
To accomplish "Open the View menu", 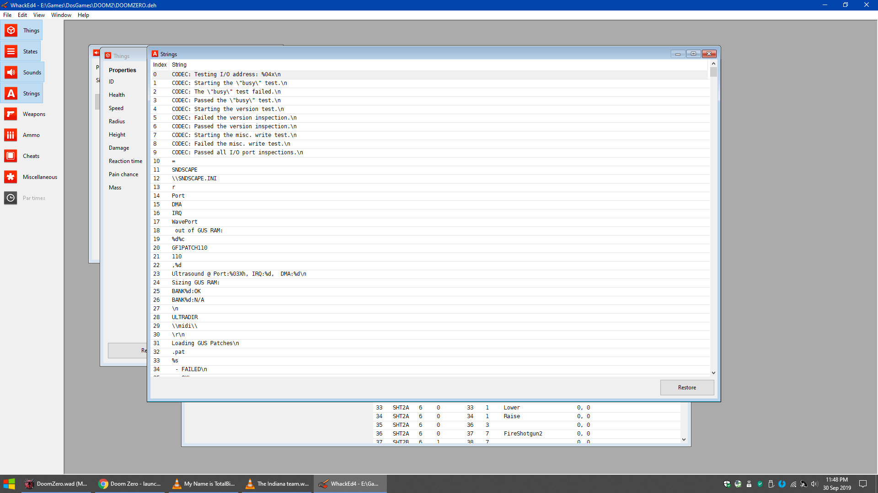I will pos(39,15).
